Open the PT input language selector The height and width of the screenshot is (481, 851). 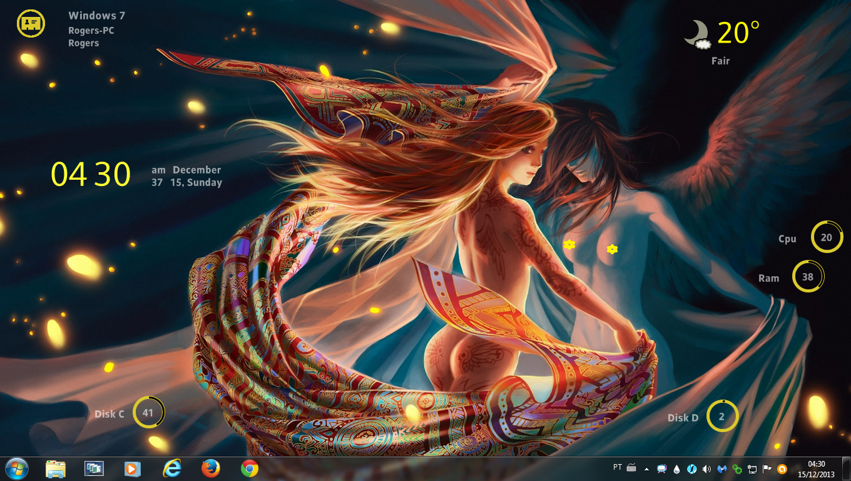coord(618,467)
